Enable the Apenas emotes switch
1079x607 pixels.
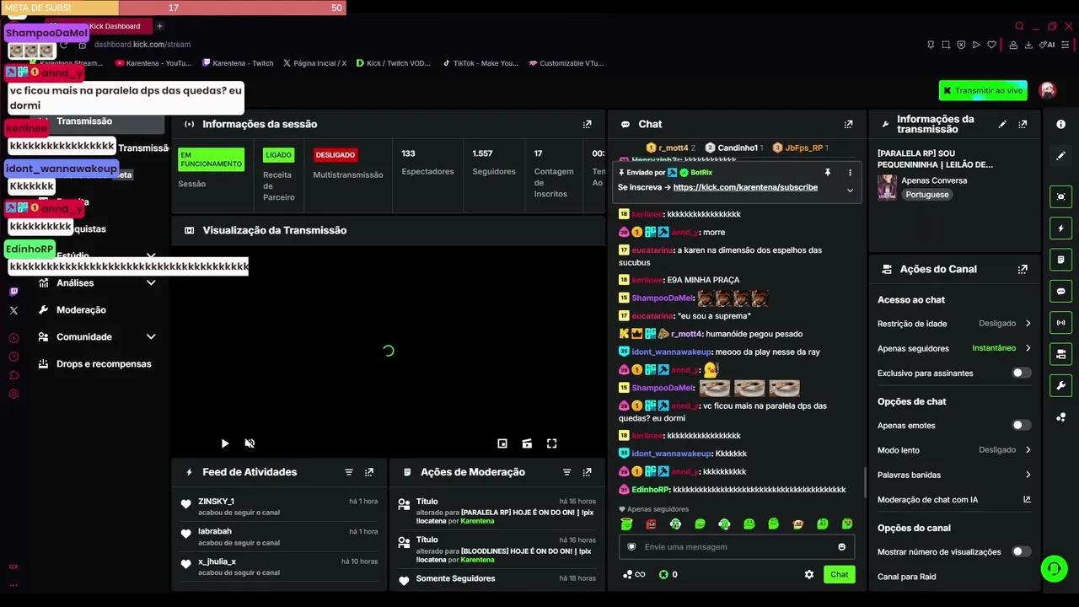(x=1021, y=426)
